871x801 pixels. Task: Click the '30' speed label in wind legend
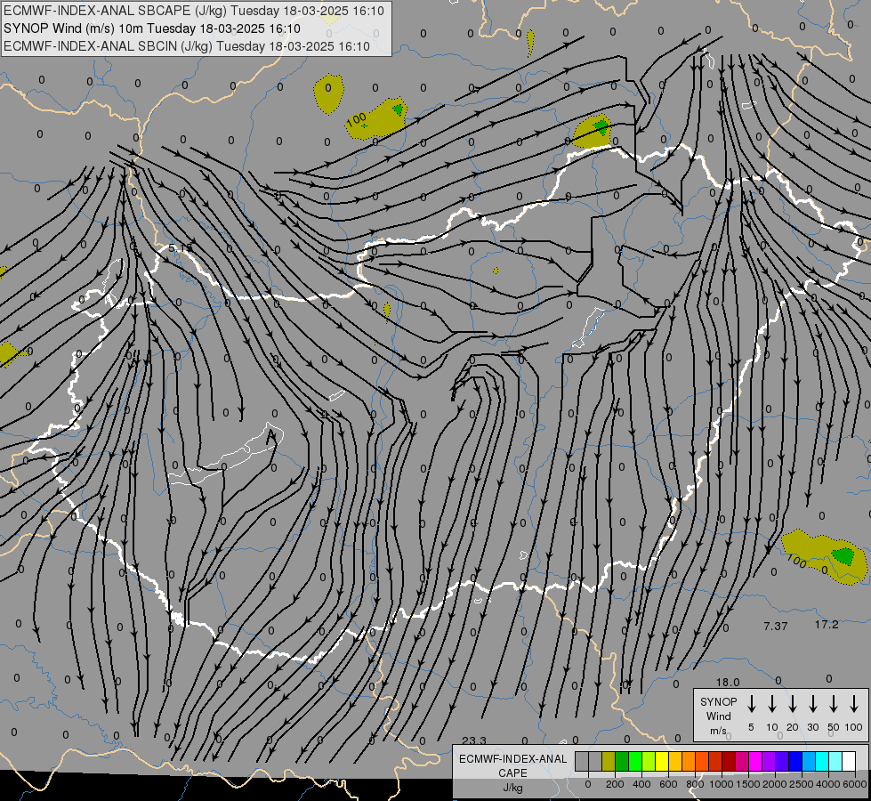tap(812, 727)
